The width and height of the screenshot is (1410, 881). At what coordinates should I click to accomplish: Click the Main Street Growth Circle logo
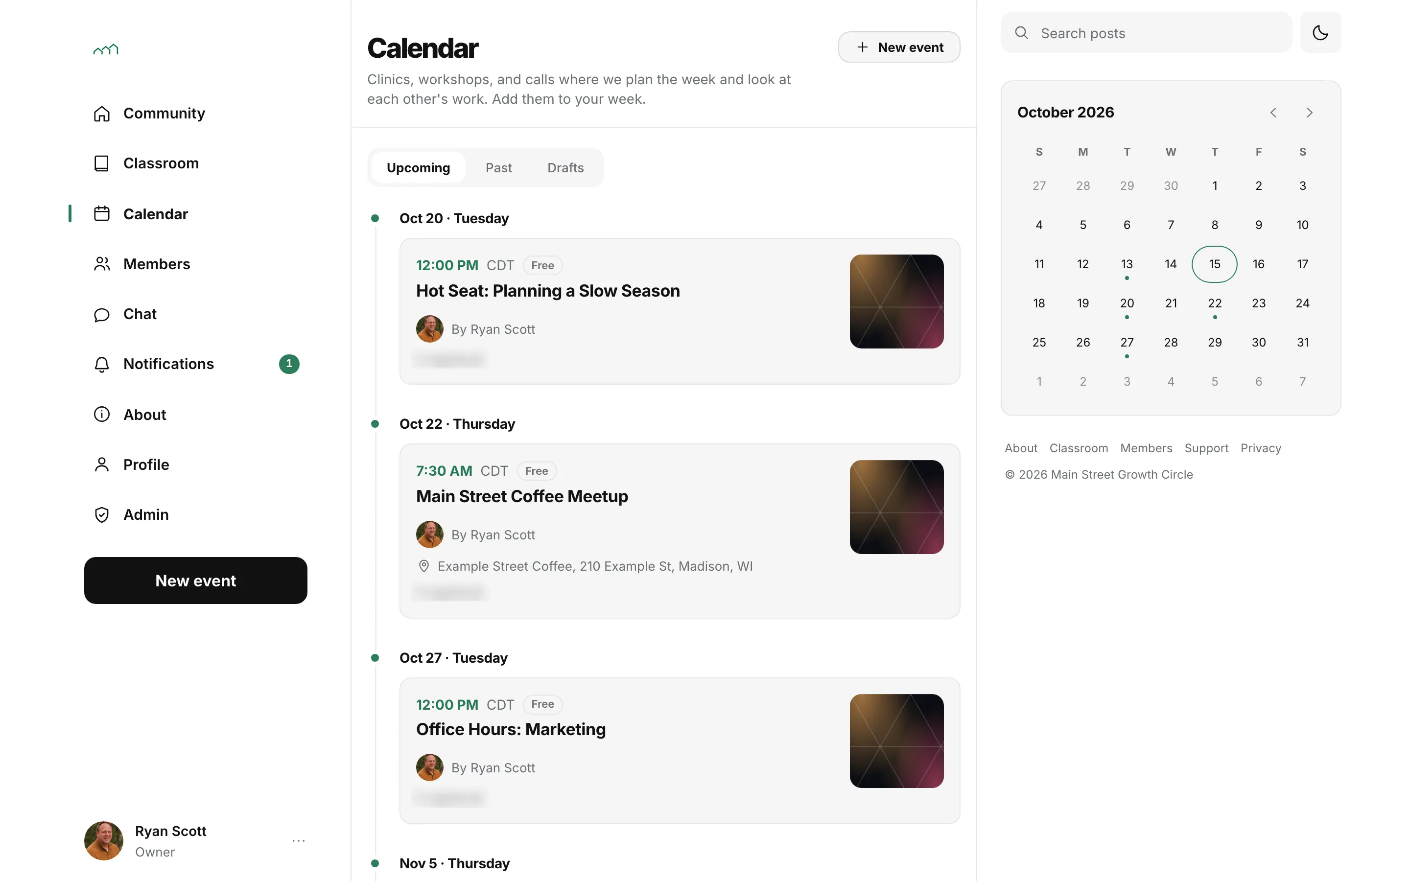(105, 49)
